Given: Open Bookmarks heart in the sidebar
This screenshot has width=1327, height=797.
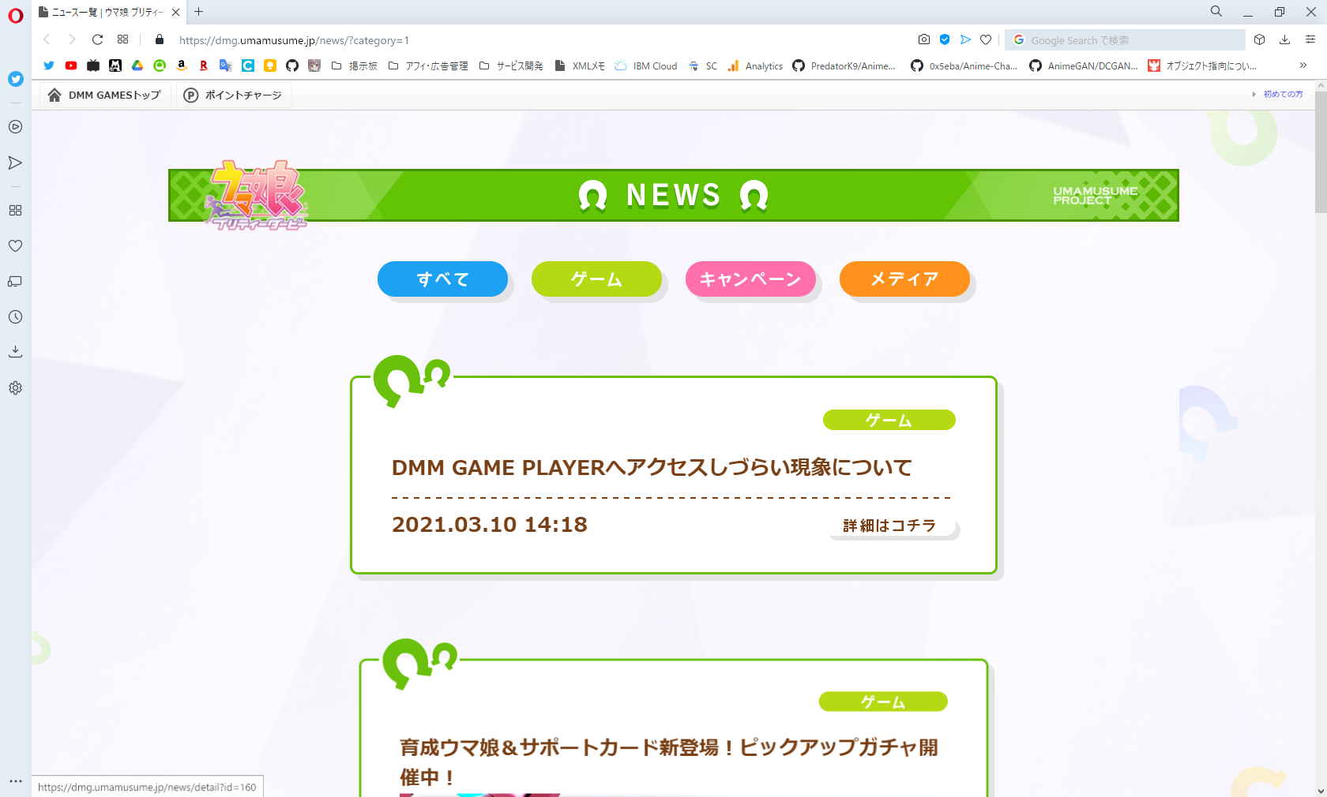Looking at the screenshot, I should click(15, 246).
